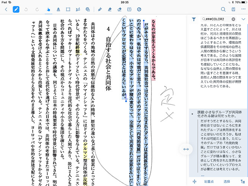This screenshot has height=186, width=248.
Task: Expand the note's ellipsis dots
Action: 203,176
